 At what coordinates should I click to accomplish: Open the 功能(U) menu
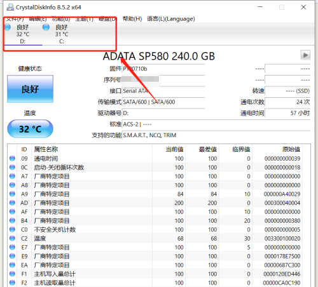[61, 19]
